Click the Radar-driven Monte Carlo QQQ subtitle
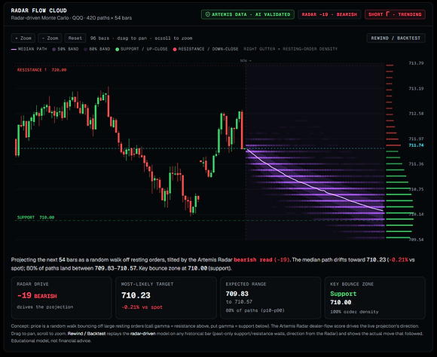 coord(72,18)
